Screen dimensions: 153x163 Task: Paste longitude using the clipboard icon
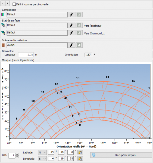(x=80, y=159)
